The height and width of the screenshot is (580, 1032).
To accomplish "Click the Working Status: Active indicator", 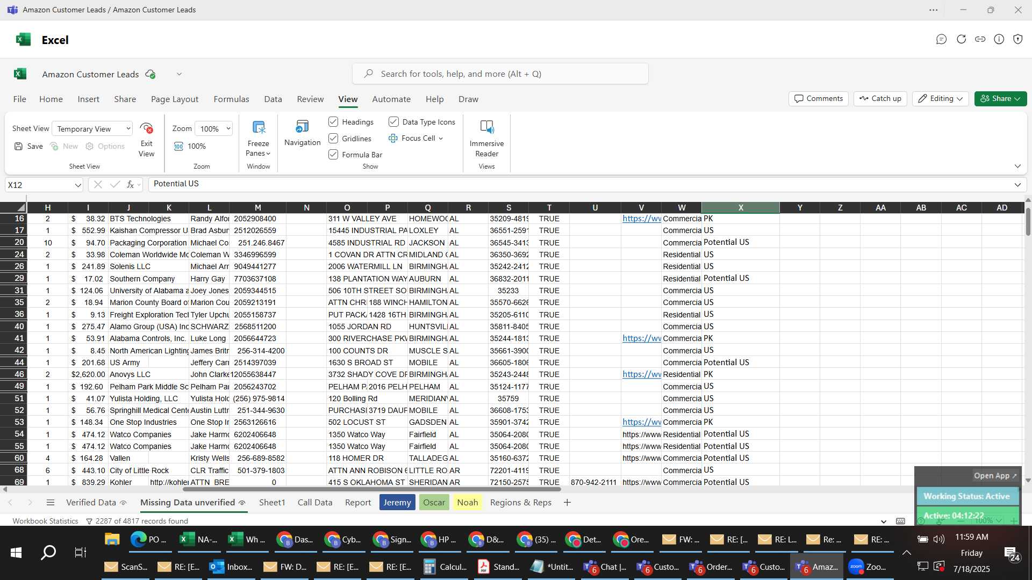I will click(x=967, y=496).
